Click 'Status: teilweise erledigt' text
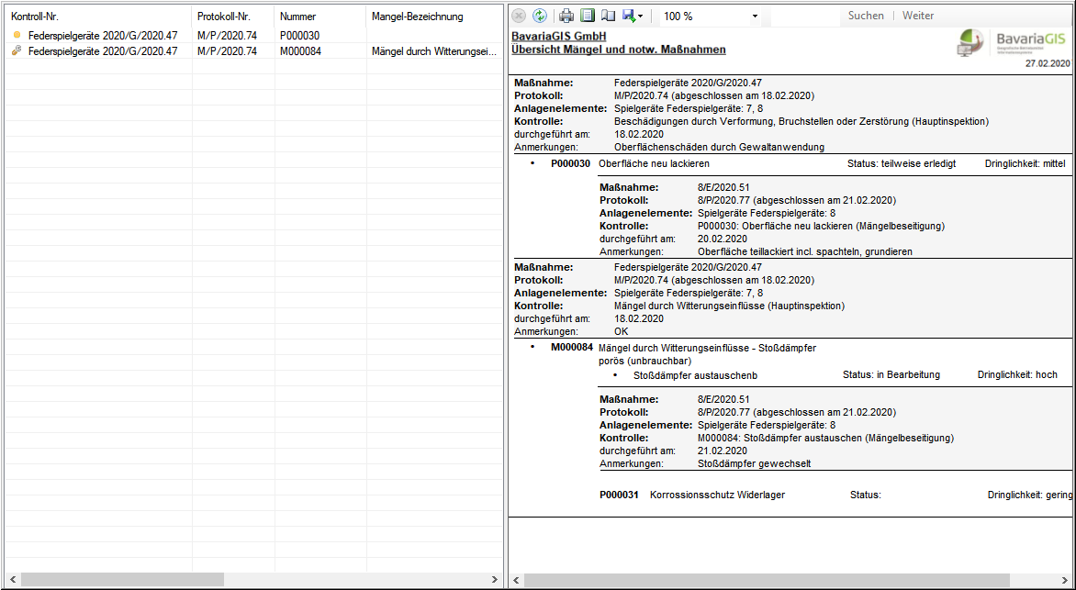Viewport: 1076px width, 590px height. (902, 164)
